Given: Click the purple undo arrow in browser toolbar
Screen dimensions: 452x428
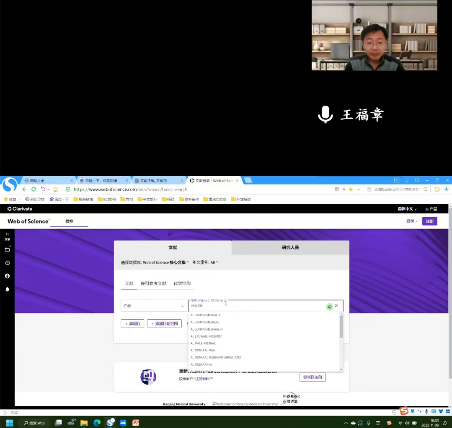Looking at the screenshot, I should point(43,189).
